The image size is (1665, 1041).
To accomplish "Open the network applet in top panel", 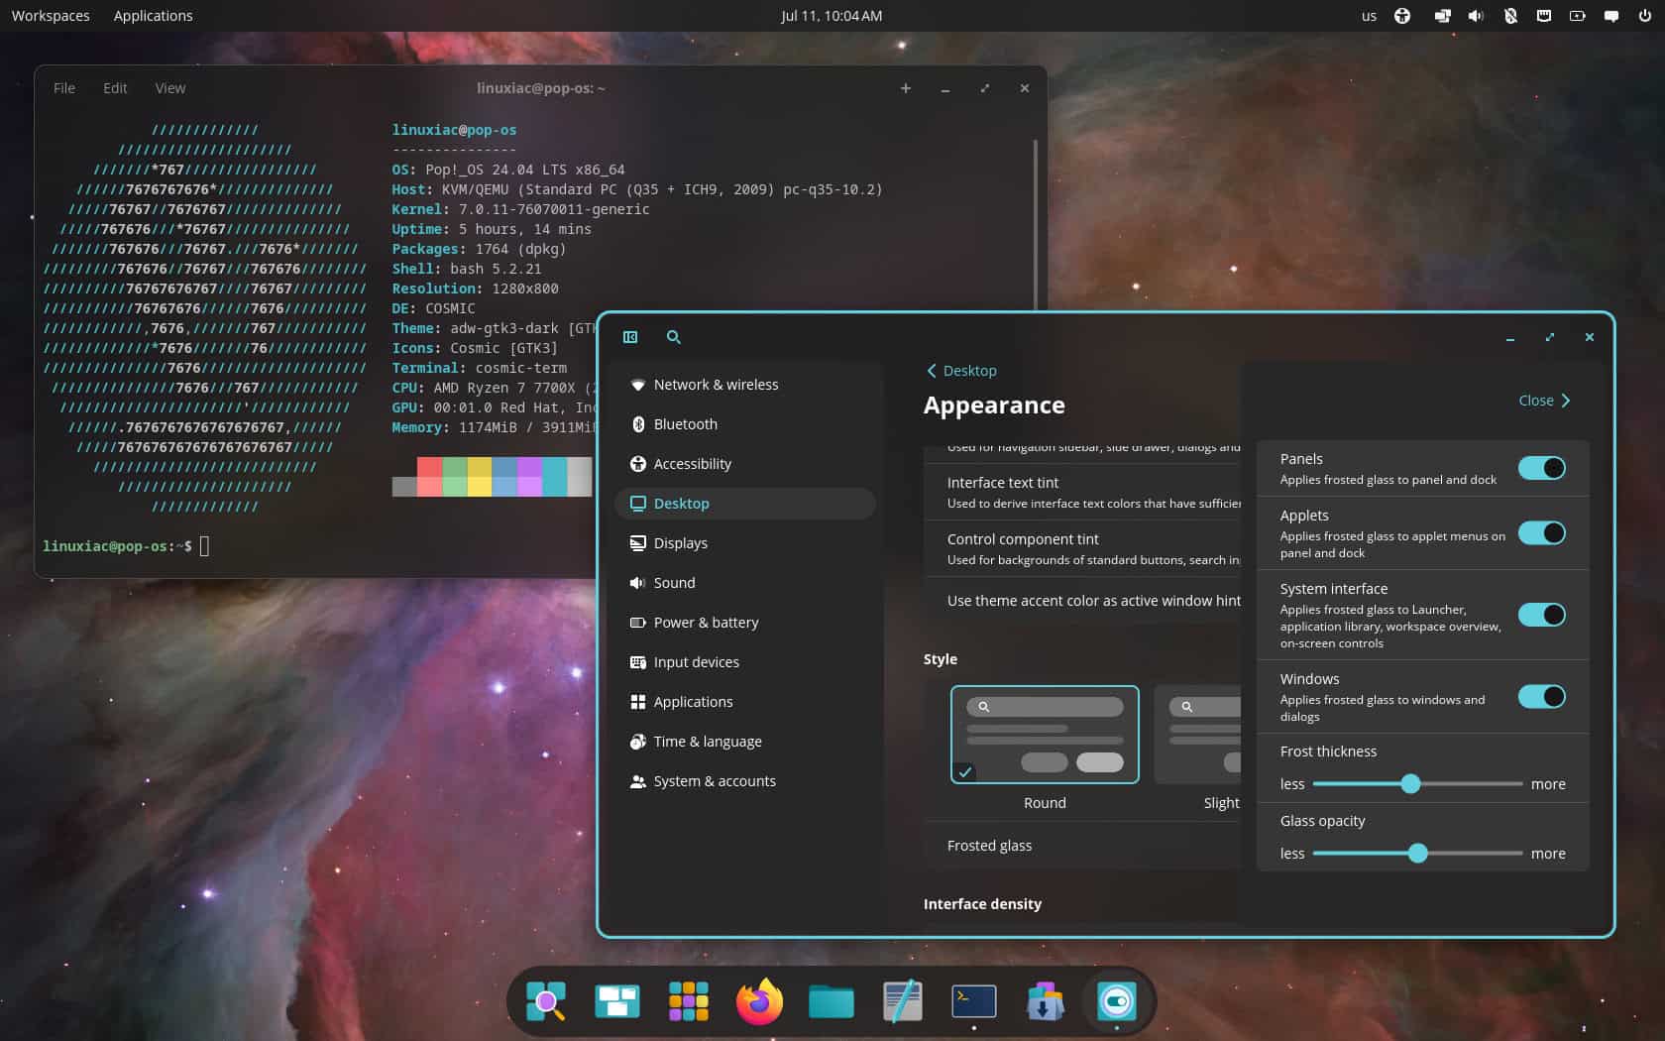I will [x=1544, y=16].
